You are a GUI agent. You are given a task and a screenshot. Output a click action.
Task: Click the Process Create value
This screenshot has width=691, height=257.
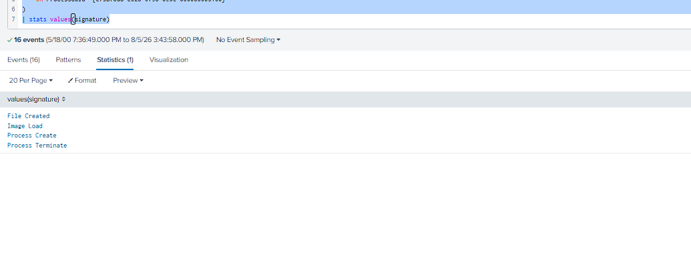32,136
